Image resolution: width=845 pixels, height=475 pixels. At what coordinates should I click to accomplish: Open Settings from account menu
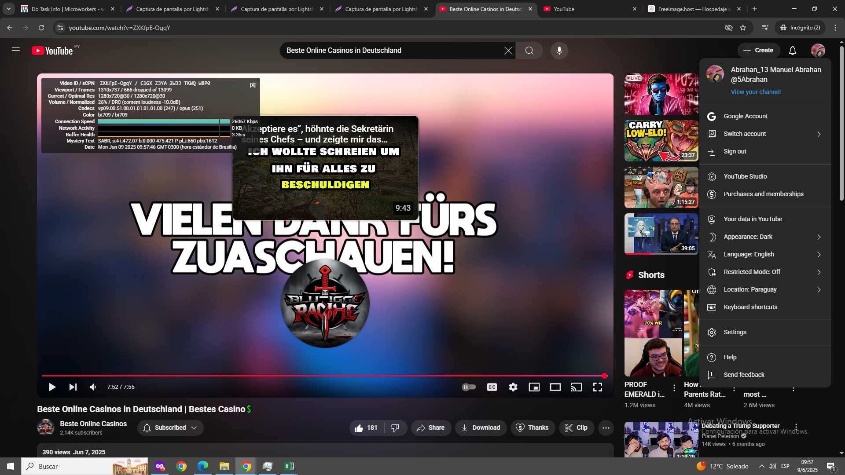765,332
